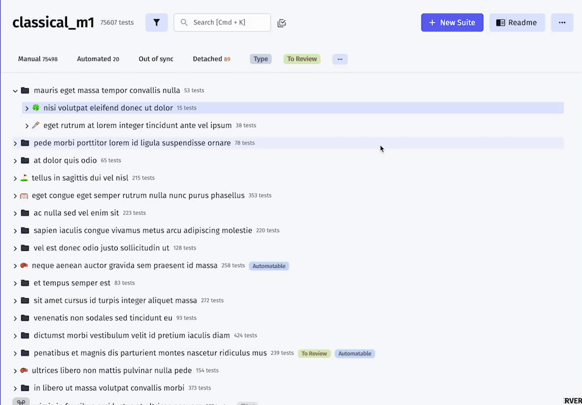Screen dimensions: 582x405
Task: Open the top-right three-dots menu
Action: [562, 22]
